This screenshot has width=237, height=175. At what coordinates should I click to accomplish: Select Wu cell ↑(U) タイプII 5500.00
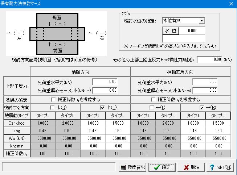tap(118, 138)
